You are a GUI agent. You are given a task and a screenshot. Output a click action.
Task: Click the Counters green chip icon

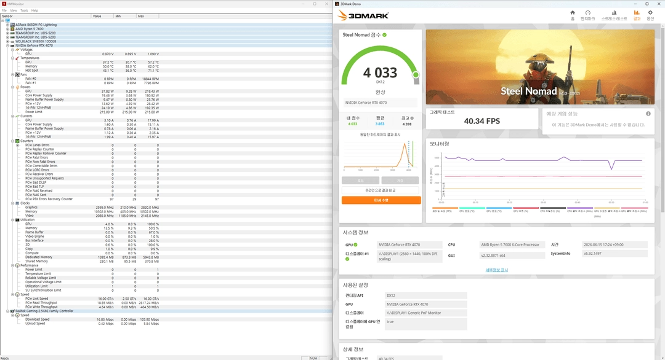[17, 141]
